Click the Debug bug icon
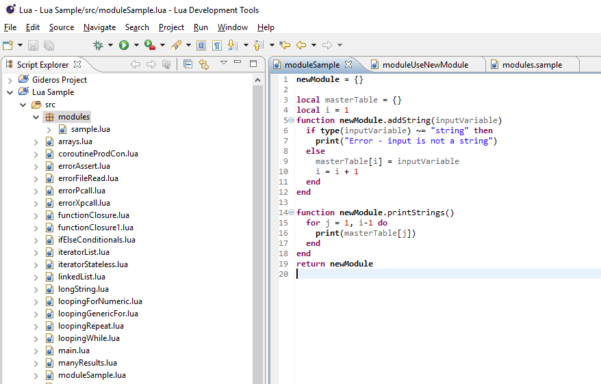Screen dimensions: 601x384 [99, 45]
